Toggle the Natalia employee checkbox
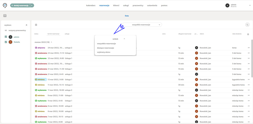 coord(6,42)
